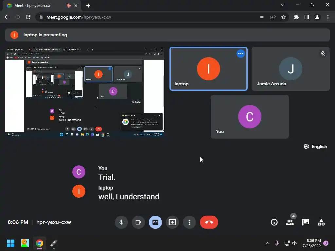335x251 pixels.
Task: Open the taskbar clock 8:06 PM
Action: [x=311, y=243]
